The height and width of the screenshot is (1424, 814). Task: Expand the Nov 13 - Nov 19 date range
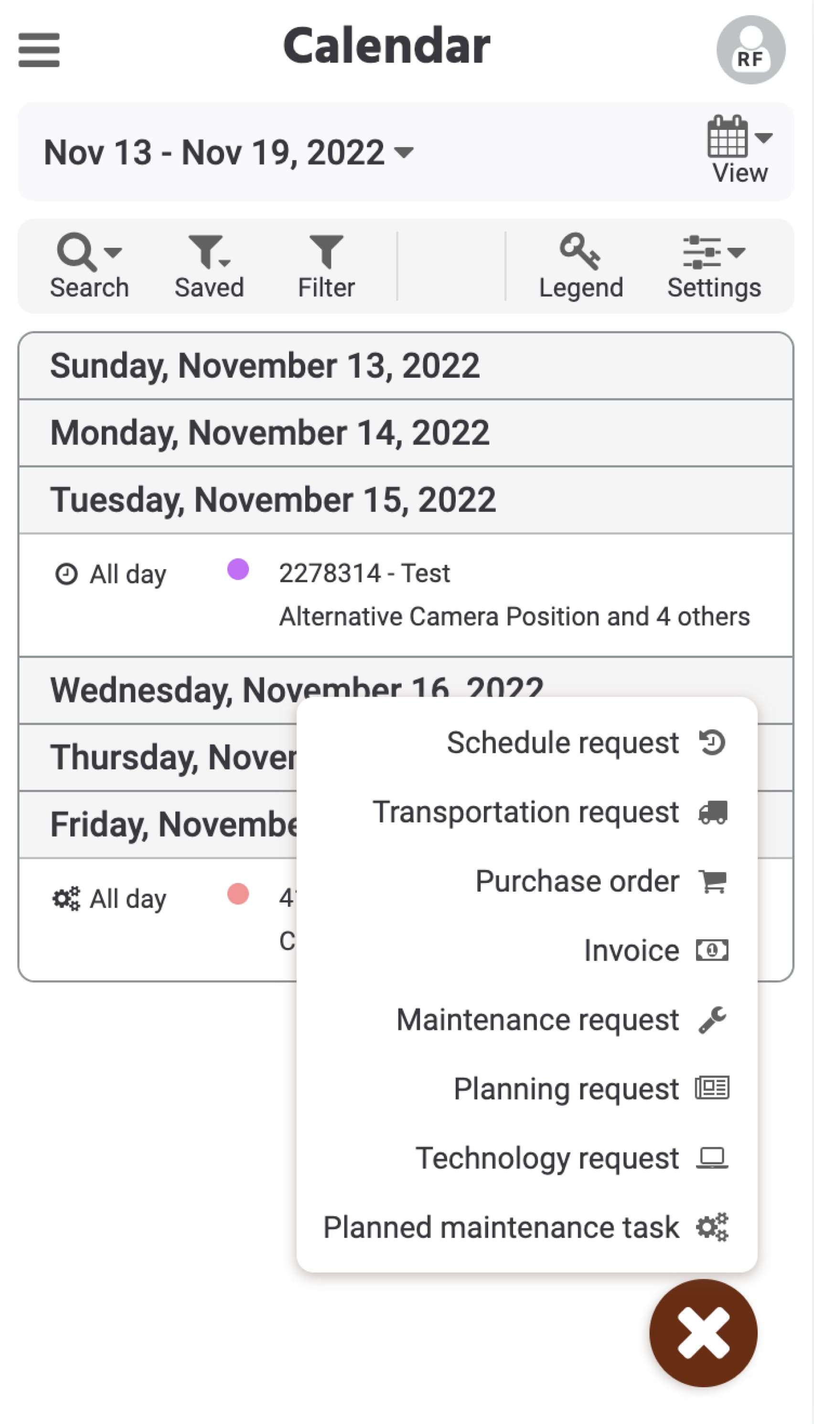tap(229, 152)
